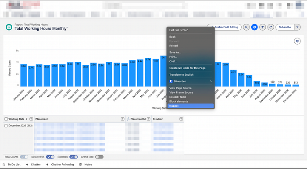This screenshot has width=307, height=169.
Task: Open the chart settings gear icon
Action: point(297,41)
